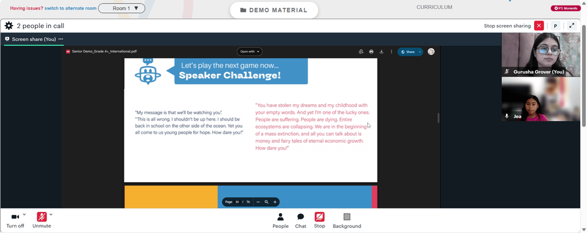The width and height of the screenshot is (587, 233).
Task: Open Background effects option
Action: pyautogui.click(x=347, y=220)
